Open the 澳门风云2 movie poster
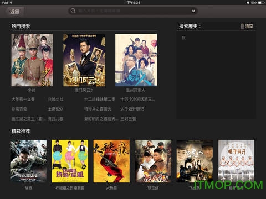The height and width of the screenshot is (199, 266). [x=84, y=60]
